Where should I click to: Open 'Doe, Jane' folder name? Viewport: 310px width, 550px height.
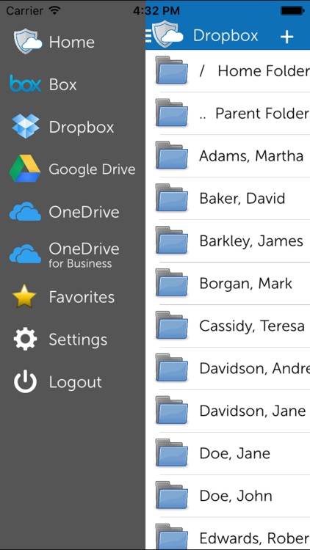[235, 453]
